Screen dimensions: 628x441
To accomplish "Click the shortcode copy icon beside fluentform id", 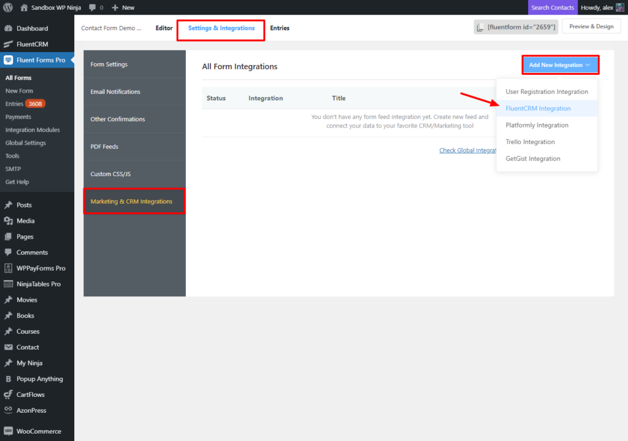I will tap(480, 27).
